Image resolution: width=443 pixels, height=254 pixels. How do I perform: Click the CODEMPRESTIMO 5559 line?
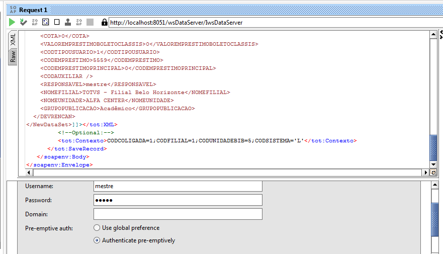102,60
